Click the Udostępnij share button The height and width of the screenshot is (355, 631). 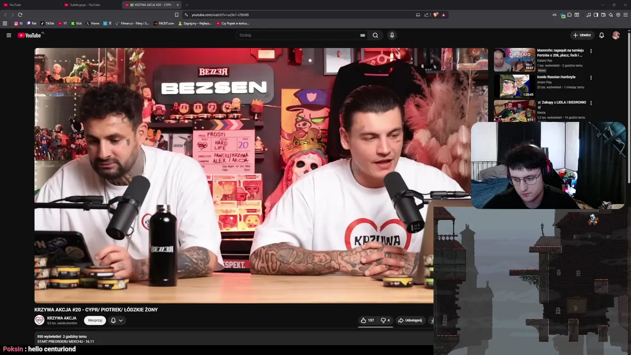410,320
